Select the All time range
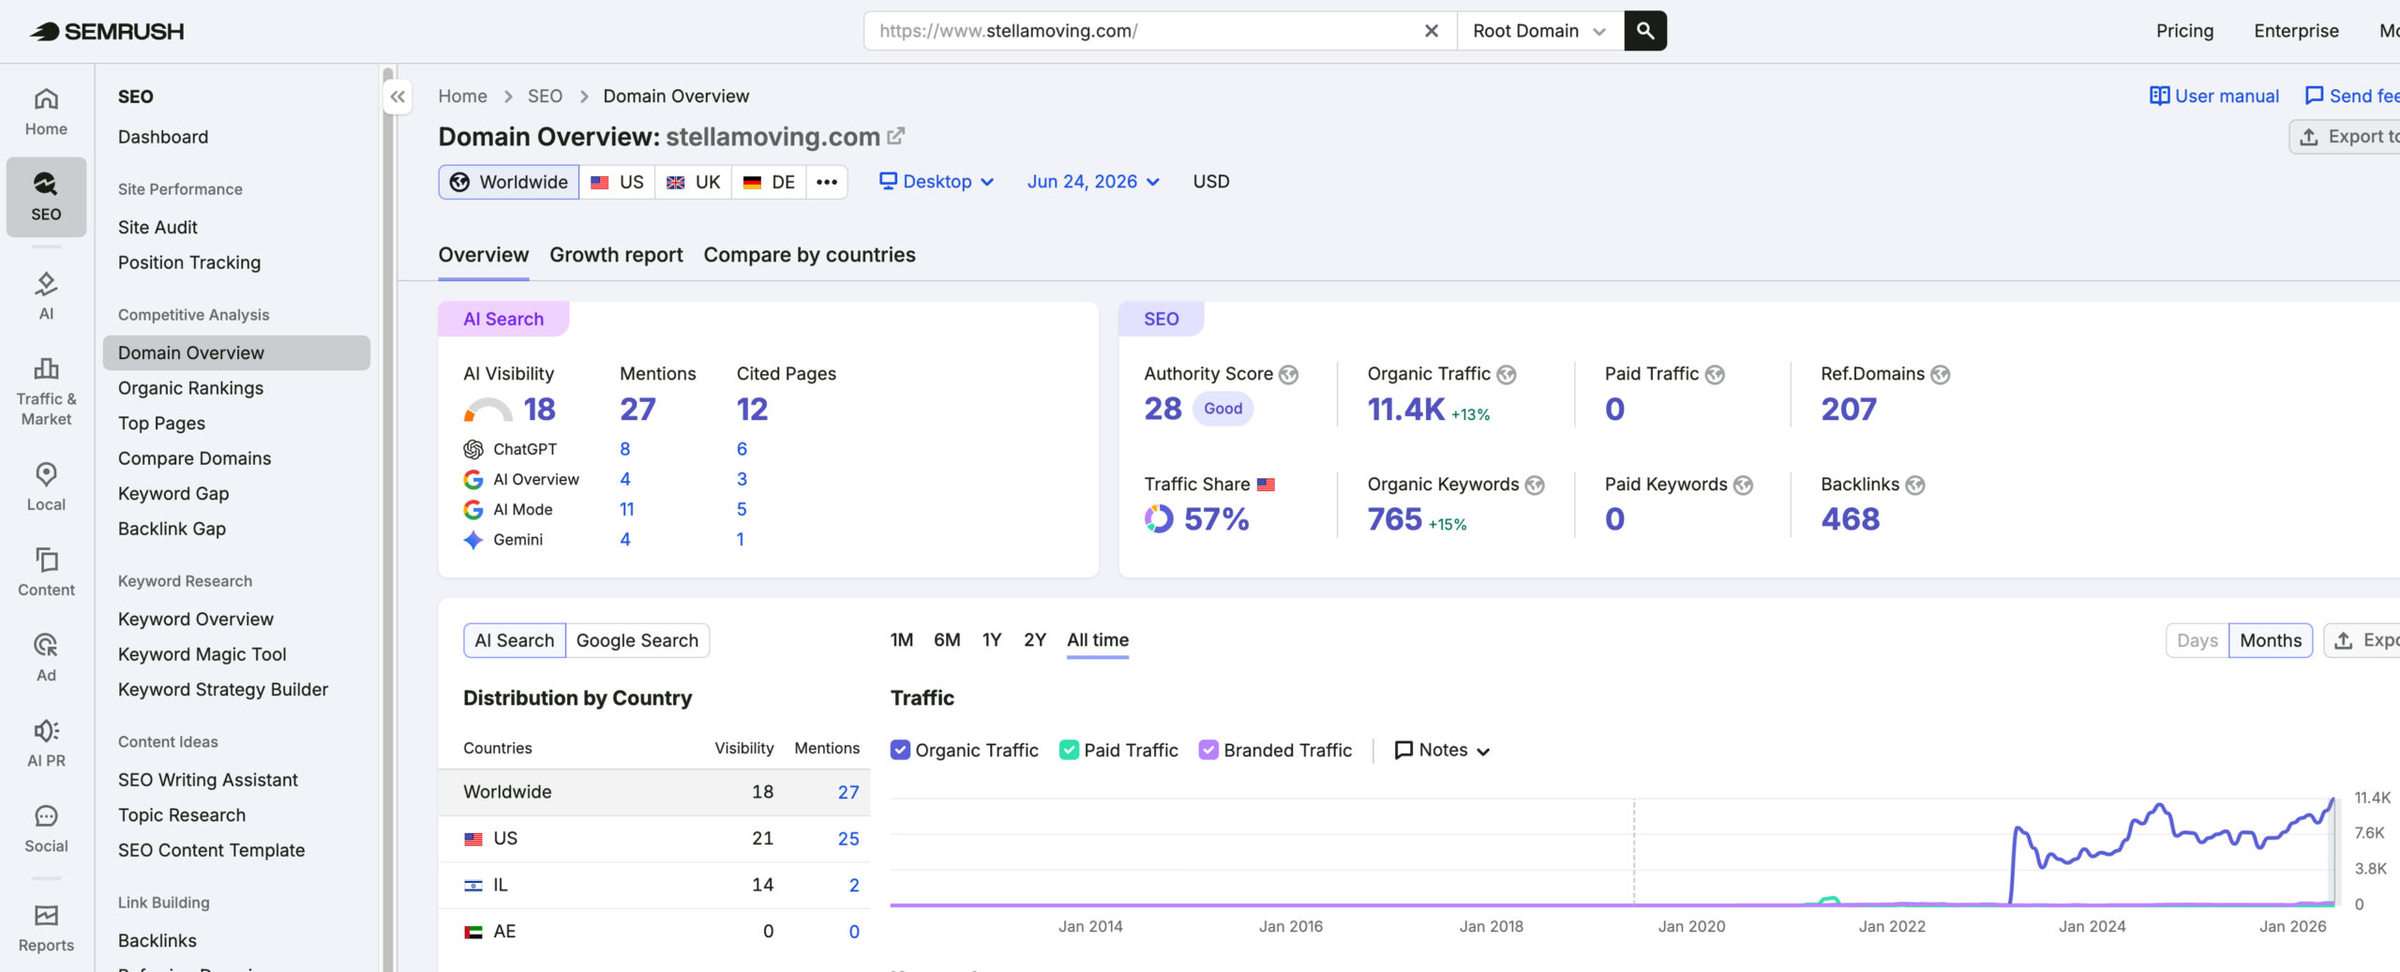Image resolution: width=2400 pixels, height=972 pixels. point(1098,640)
